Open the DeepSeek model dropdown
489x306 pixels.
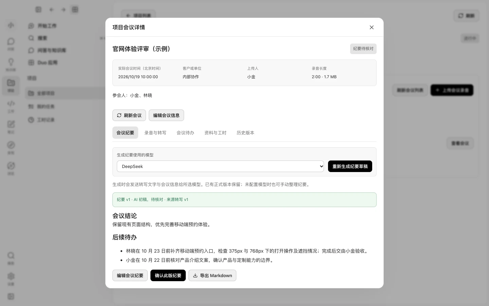click(220, 166)
